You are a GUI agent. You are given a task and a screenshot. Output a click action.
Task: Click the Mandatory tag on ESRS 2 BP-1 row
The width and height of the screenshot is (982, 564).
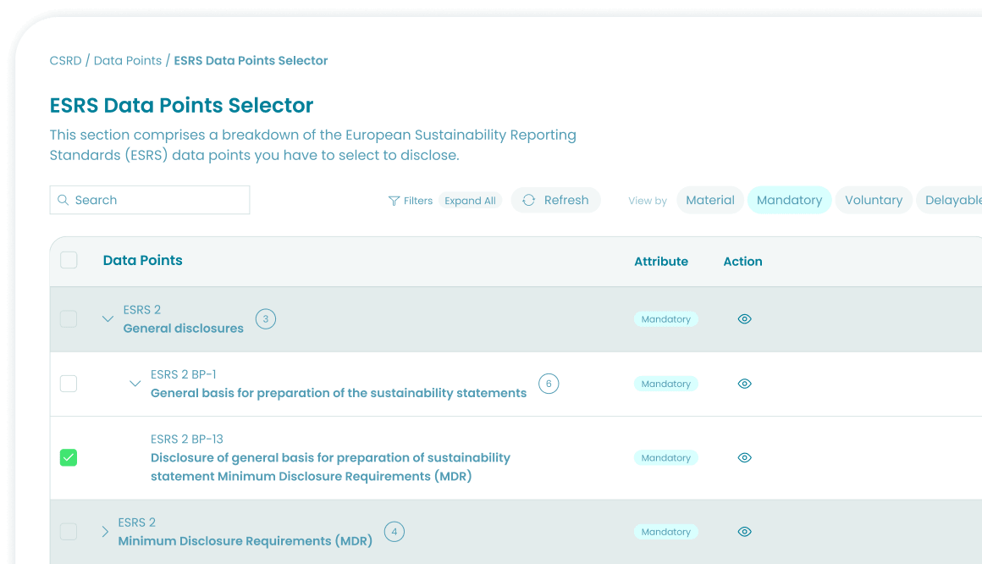(665, 384)
